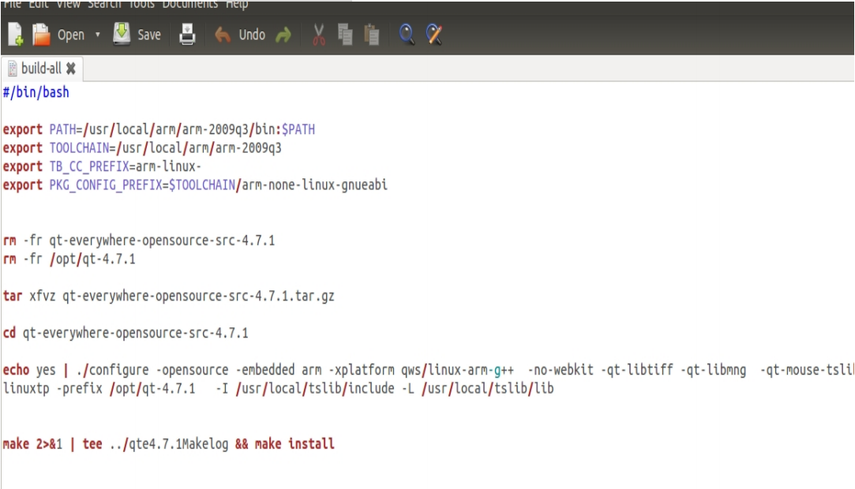Click the word 'install' in the last line
Image resolution: width=855 pixels, height=489 pixels.
(311, 444)
